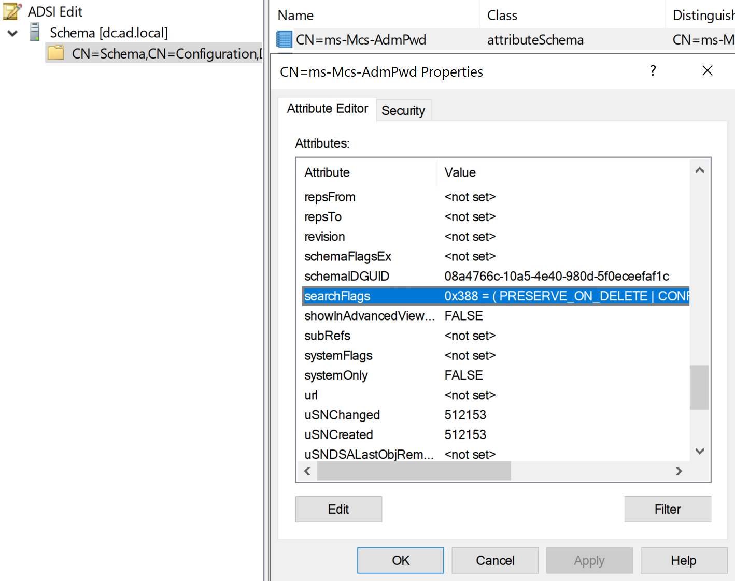Select the uSNCreated attribute row
This screenshot has height=581, width=735.
(496, 434)
